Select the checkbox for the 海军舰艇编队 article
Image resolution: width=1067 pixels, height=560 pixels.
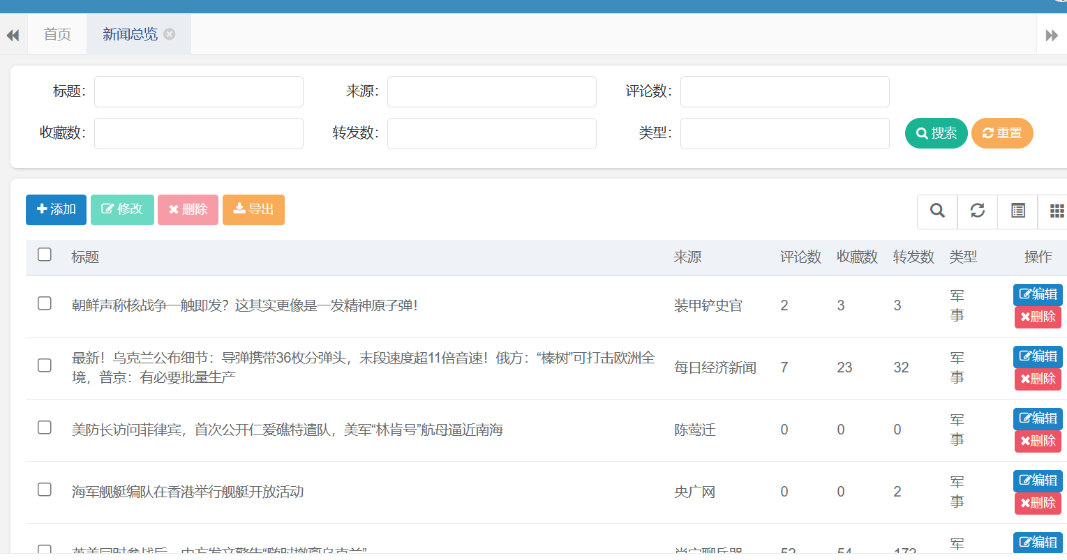pos(45,490)
